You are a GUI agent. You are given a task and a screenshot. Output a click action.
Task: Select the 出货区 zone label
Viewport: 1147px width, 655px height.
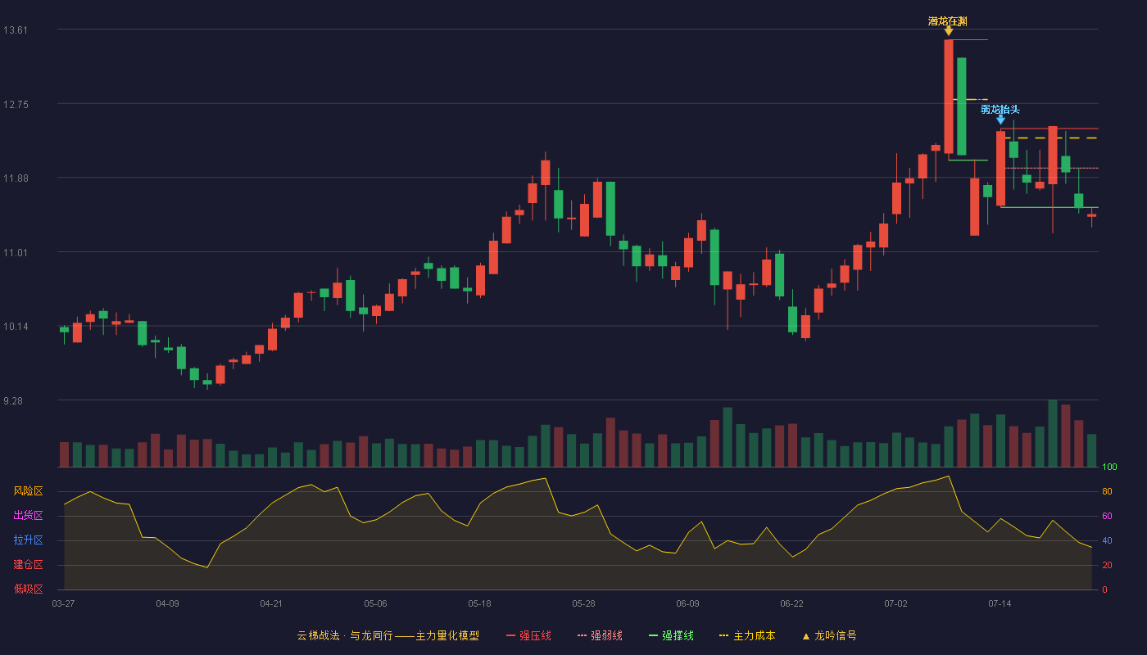coord(28,516)
